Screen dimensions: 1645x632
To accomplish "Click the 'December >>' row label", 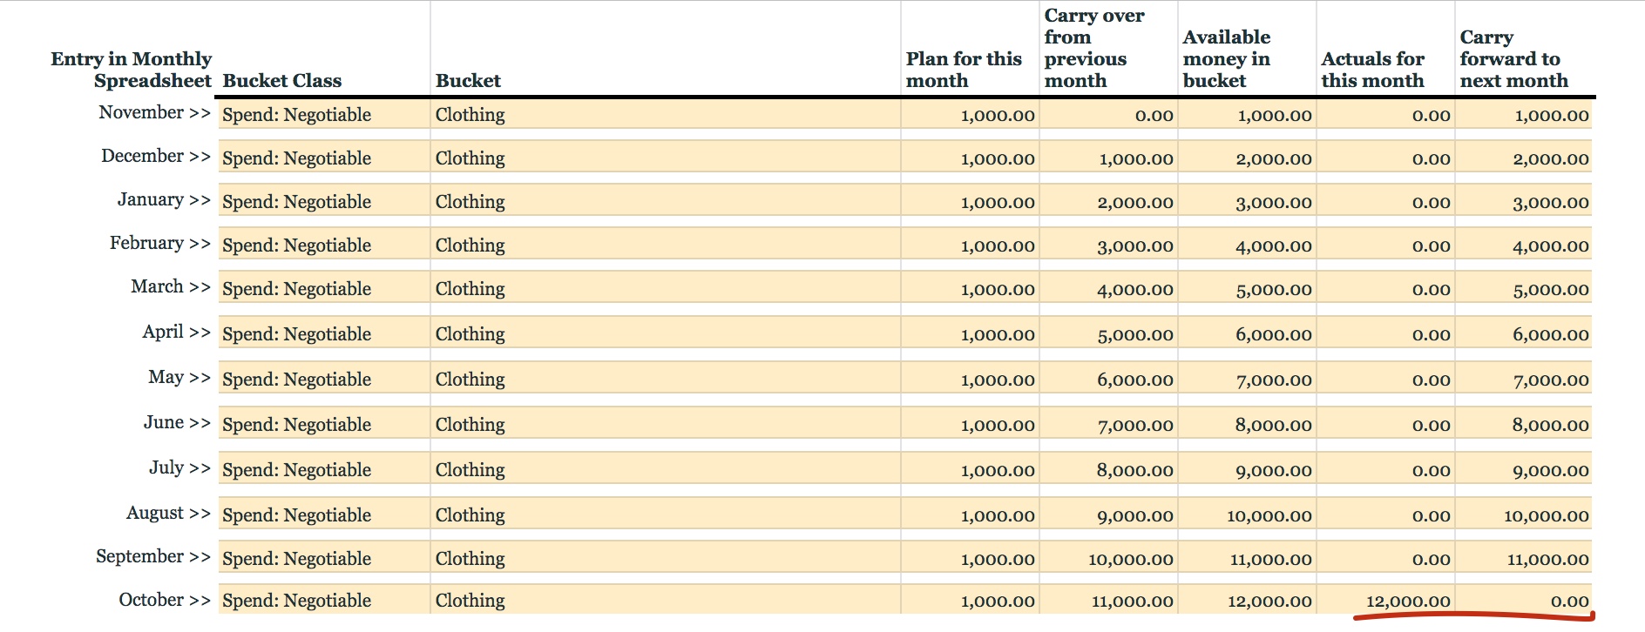I will tap(156, 156).
